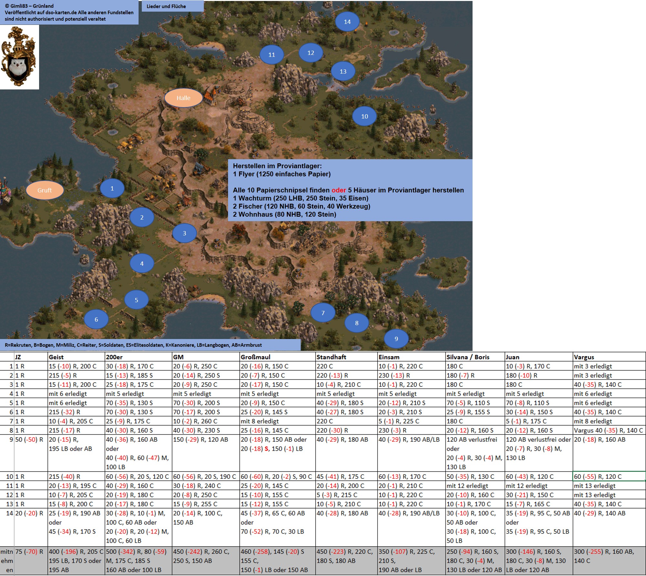Viewport: 646px width, 576px height.
Task: Click GM cell '10 (-2) R, 260 C'
Action: (x=206, y=421)
